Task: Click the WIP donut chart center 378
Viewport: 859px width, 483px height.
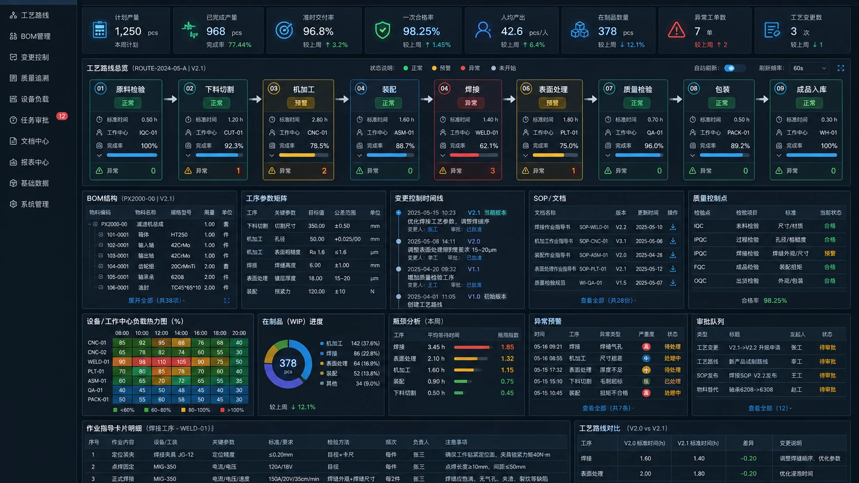Action: (x=288, y=364)
